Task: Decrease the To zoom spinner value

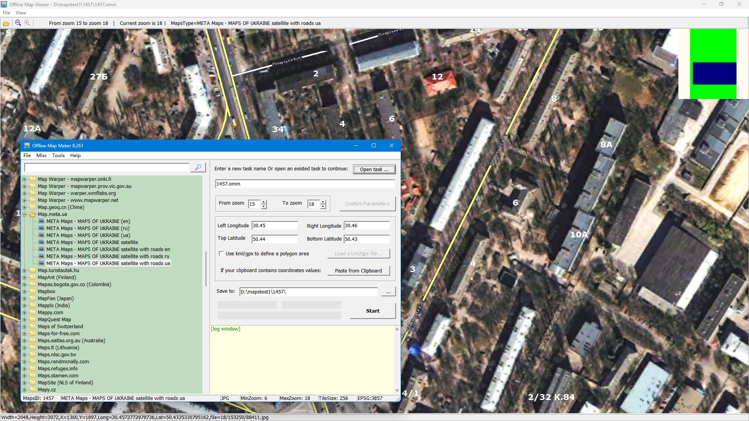Action: 323,206
